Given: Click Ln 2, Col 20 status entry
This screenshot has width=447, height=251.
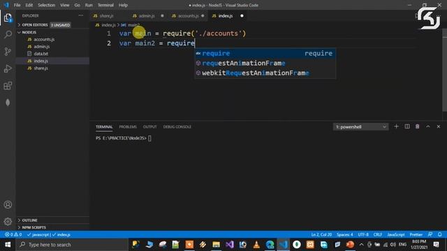Looking at the screenshot, I should click(321, 235).
